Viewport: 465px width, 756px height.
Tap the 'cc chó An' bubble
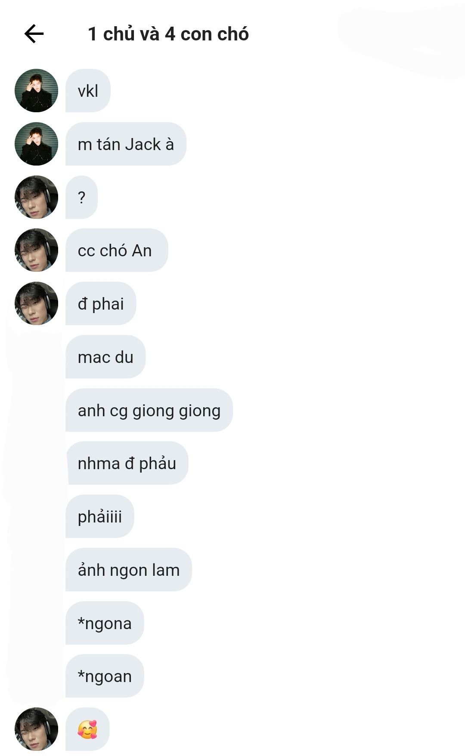point(117,250)
